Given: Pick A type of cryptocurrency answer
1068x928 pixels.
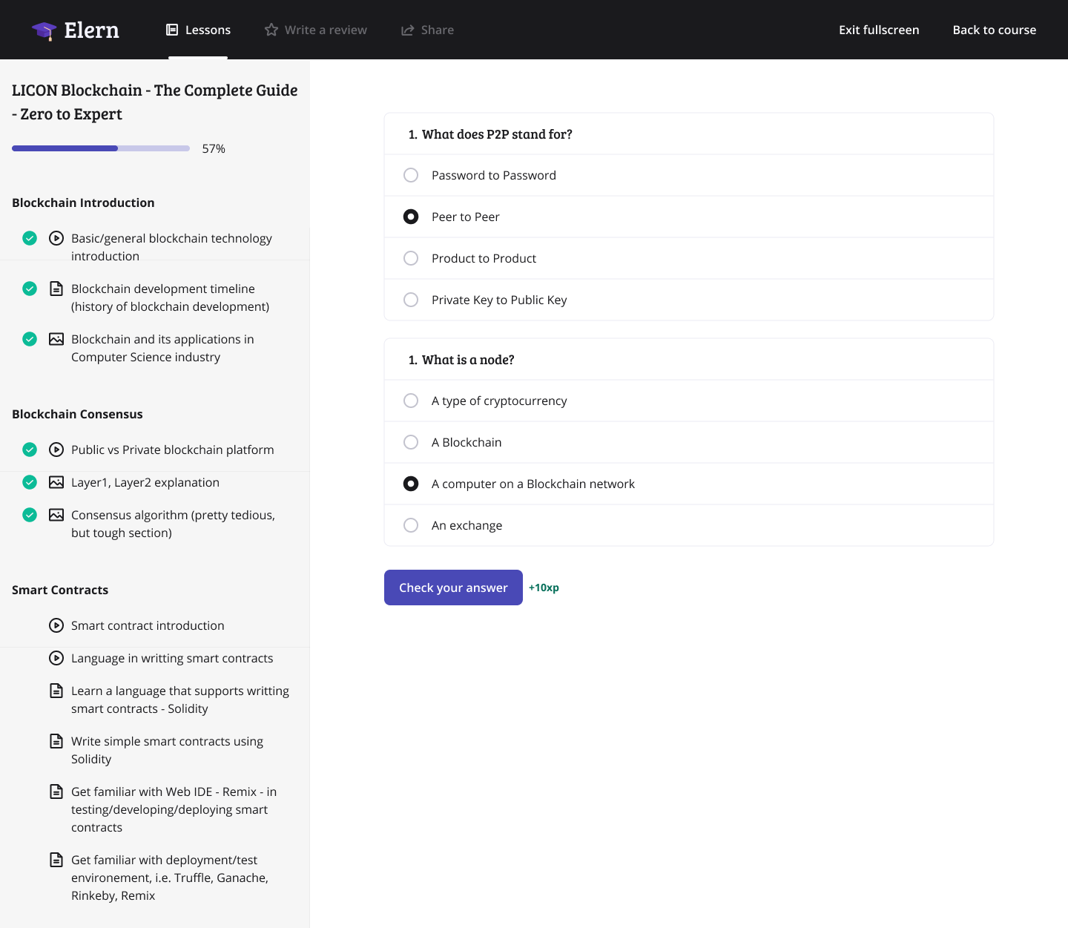Looking at the screenshot, I should (x=411, y=401).
